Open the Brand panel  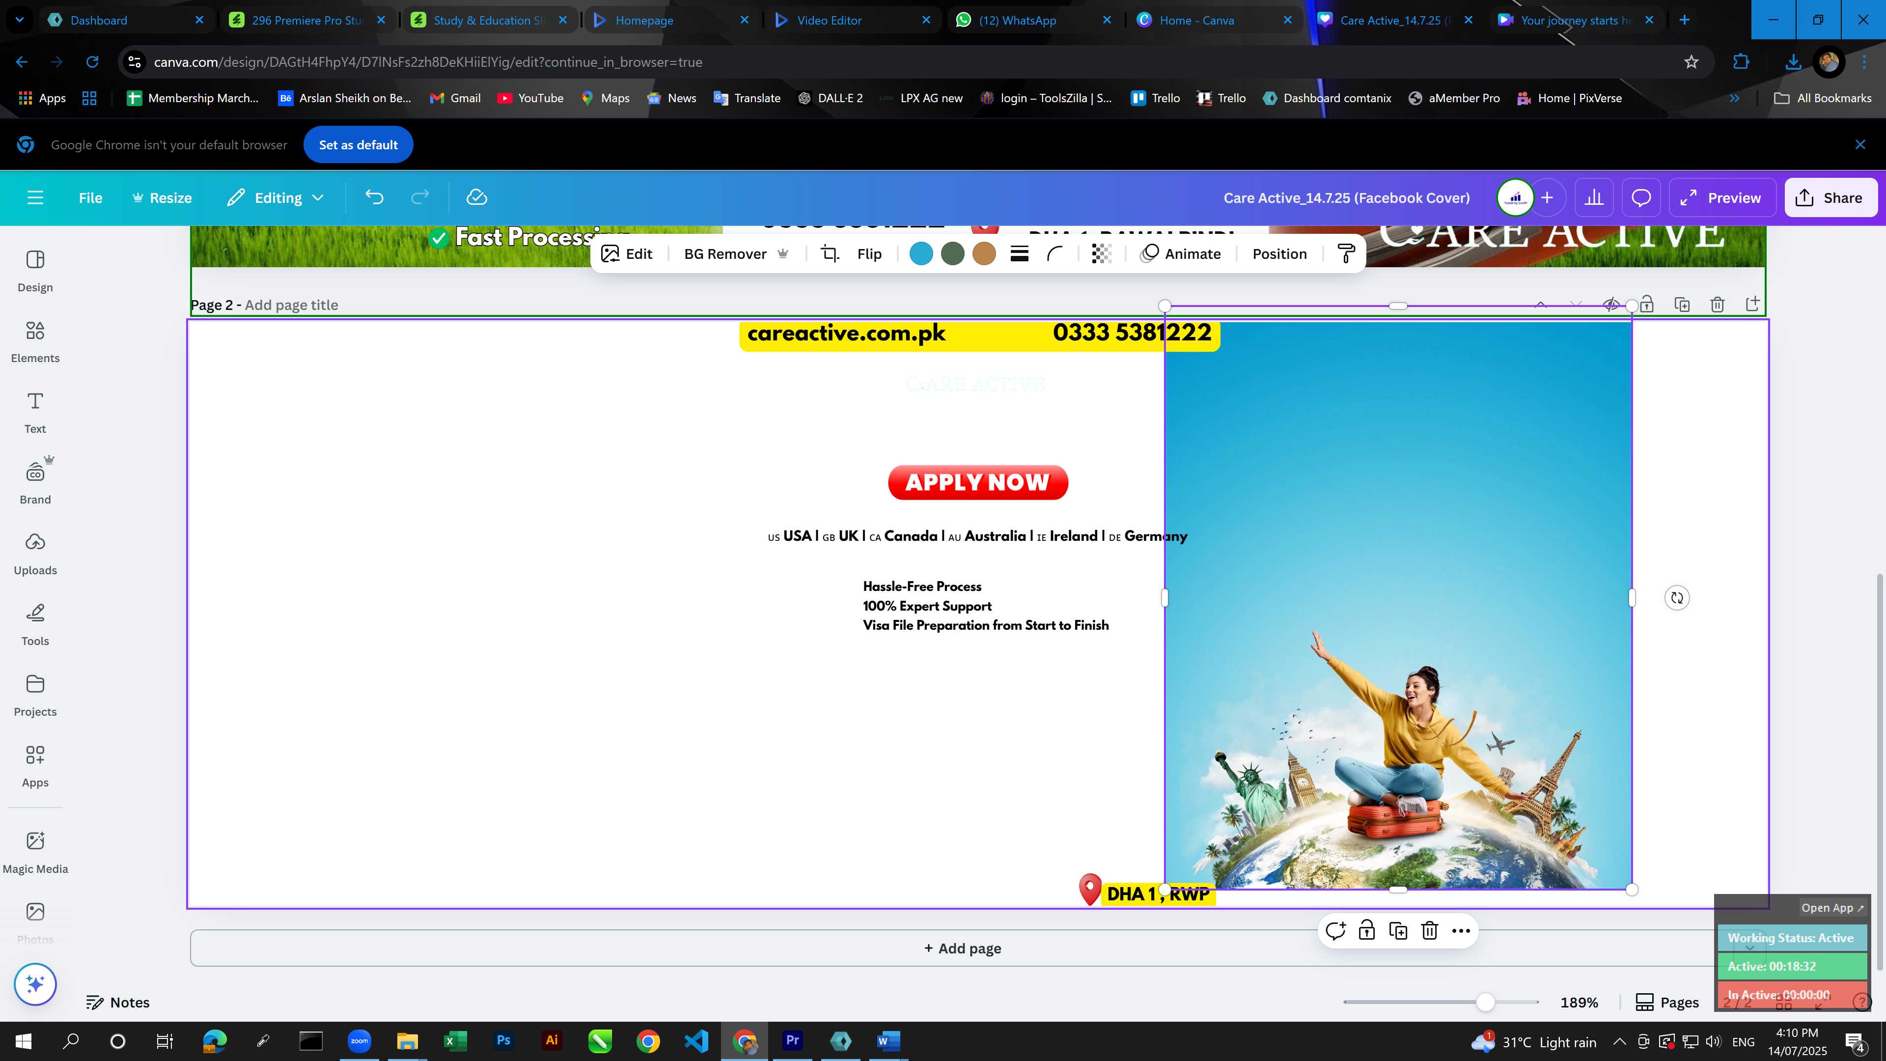click(35, 483)
